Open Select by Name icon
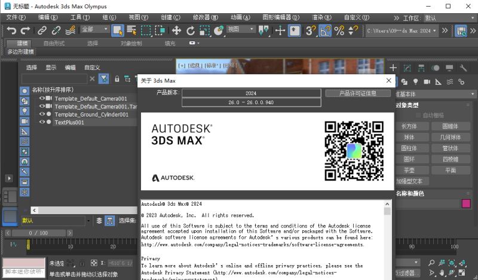The image size is (478, 280). [131, 31]
